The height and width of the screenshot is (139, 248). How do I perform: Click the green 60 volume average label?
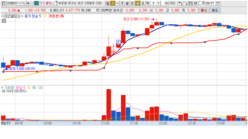click(34, 87)
